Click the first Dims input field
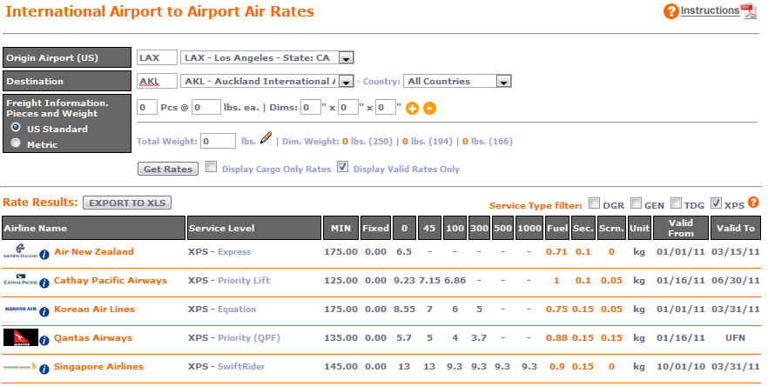 311,107
